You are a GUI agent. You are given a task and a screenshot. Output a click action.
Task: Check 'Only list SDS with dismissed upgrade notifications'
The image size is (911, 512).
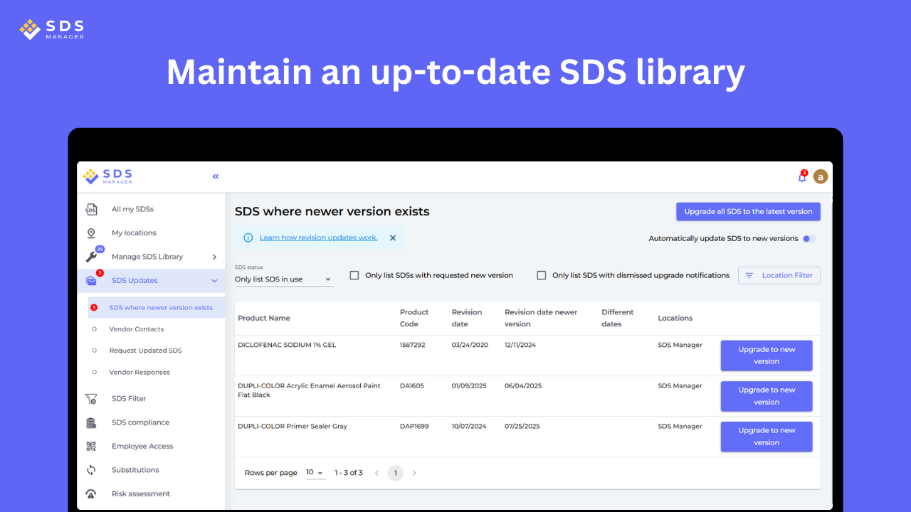click(542, 275)
